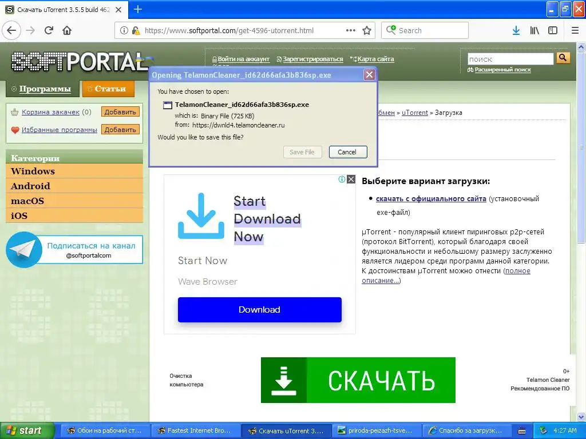Click the Telegram paper plane icon
The height and width of the screenshot is (439, 586).
click(24, 249)
